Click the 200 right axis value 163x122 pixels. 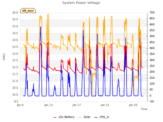point(152,72)
